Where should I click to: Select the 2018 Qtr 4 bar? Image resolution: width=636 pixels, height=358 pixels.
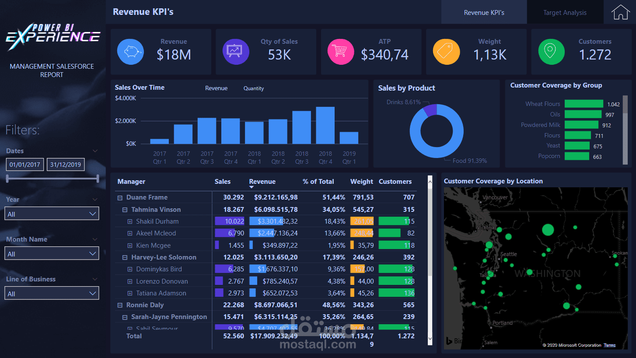tap(325, 125)
